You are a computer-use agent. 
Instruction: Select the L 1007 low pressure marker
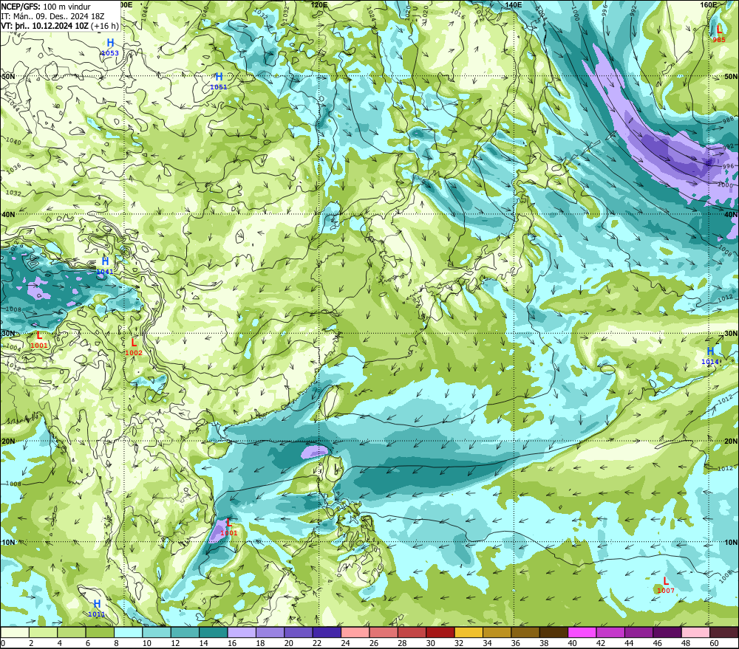(x=666, y=585)
